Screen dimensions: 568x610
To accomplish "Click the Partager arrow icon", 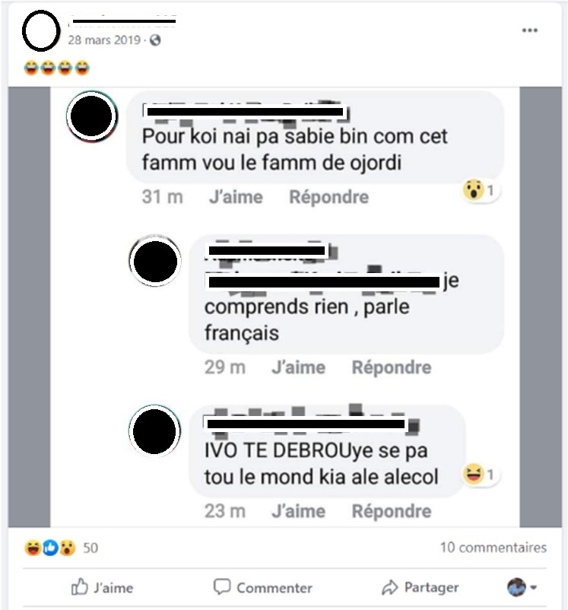I will [389, 587].
